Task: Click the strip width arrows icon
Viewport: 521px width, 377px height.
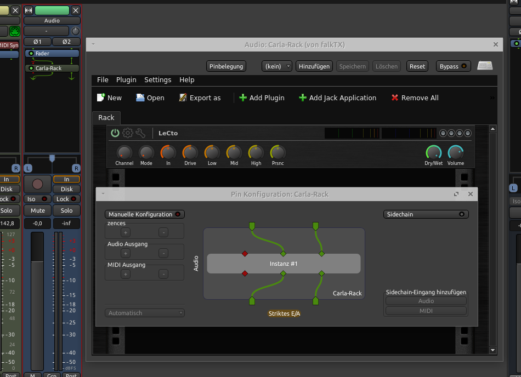Action: click(29, 10)
